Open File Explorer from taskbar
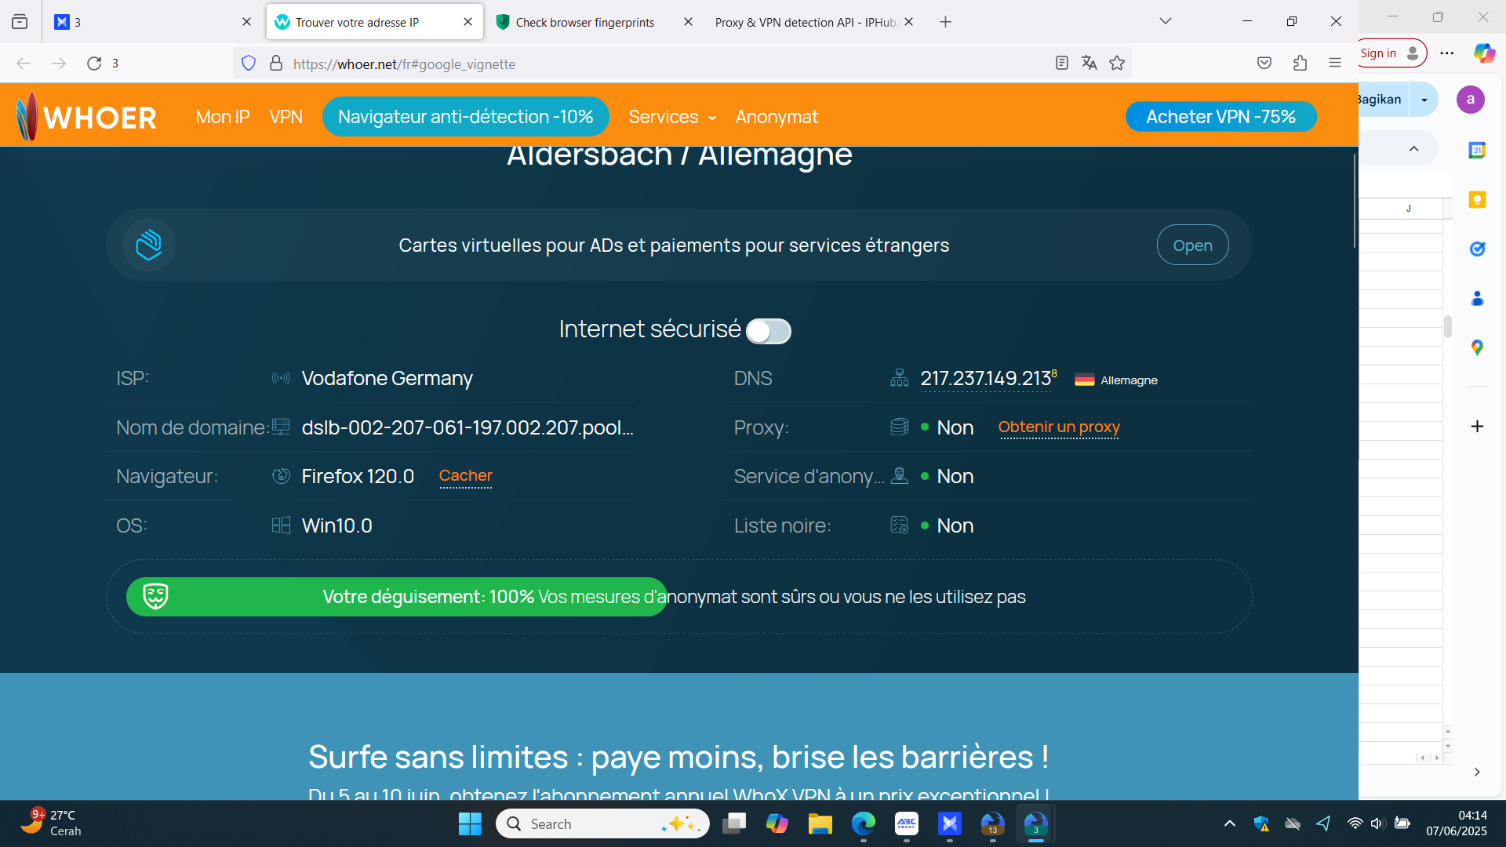1506x847 pixels. pyautogui.click(x=820, y=824)
